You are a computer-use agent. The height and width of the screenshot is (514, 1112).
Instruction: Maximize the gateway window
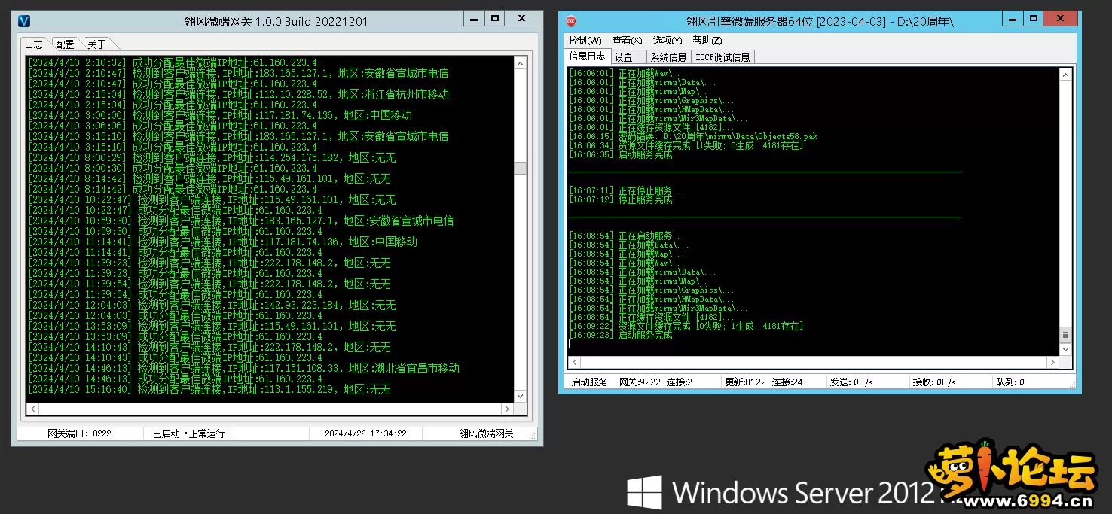point(495,18)
